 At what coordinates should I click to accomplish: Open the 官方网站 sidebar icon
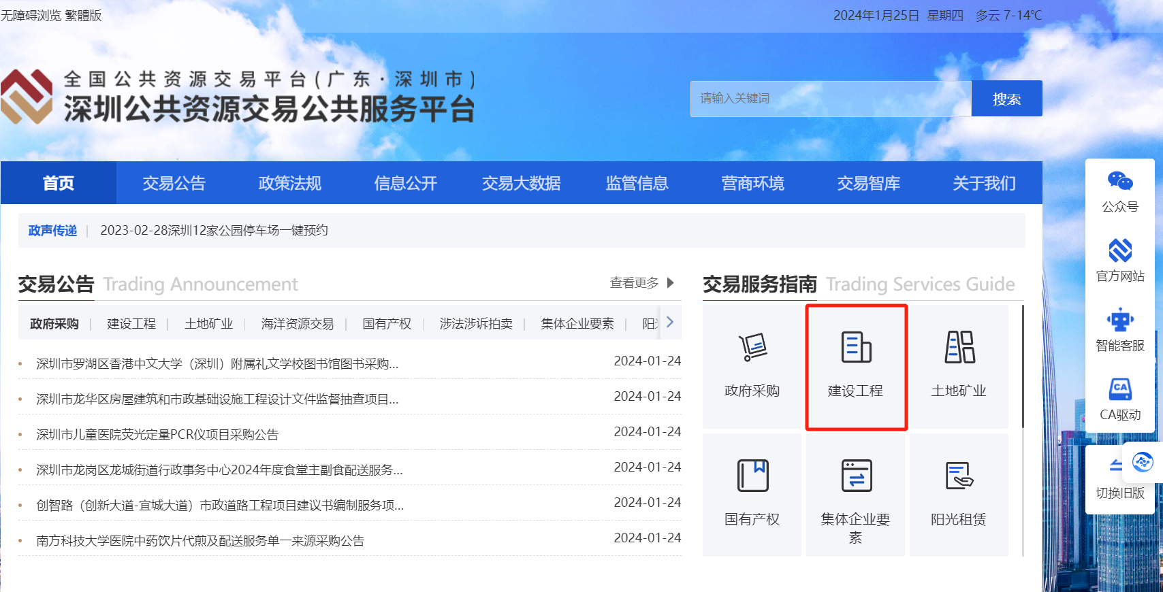click(x=1119, y=251)
